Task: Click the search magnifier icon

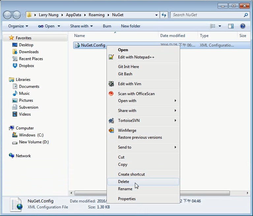Action: [x=246, y=15]
